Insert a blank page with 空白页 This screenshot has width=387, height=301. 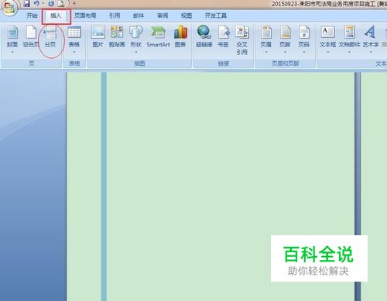31,36
